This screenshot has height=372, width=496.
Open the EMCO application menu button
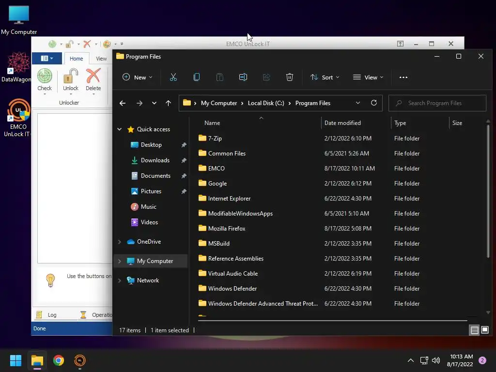tap(47, 58)
